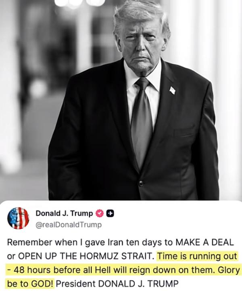Open the @realDonaldTrump handle link

click(x=69, y=225)
